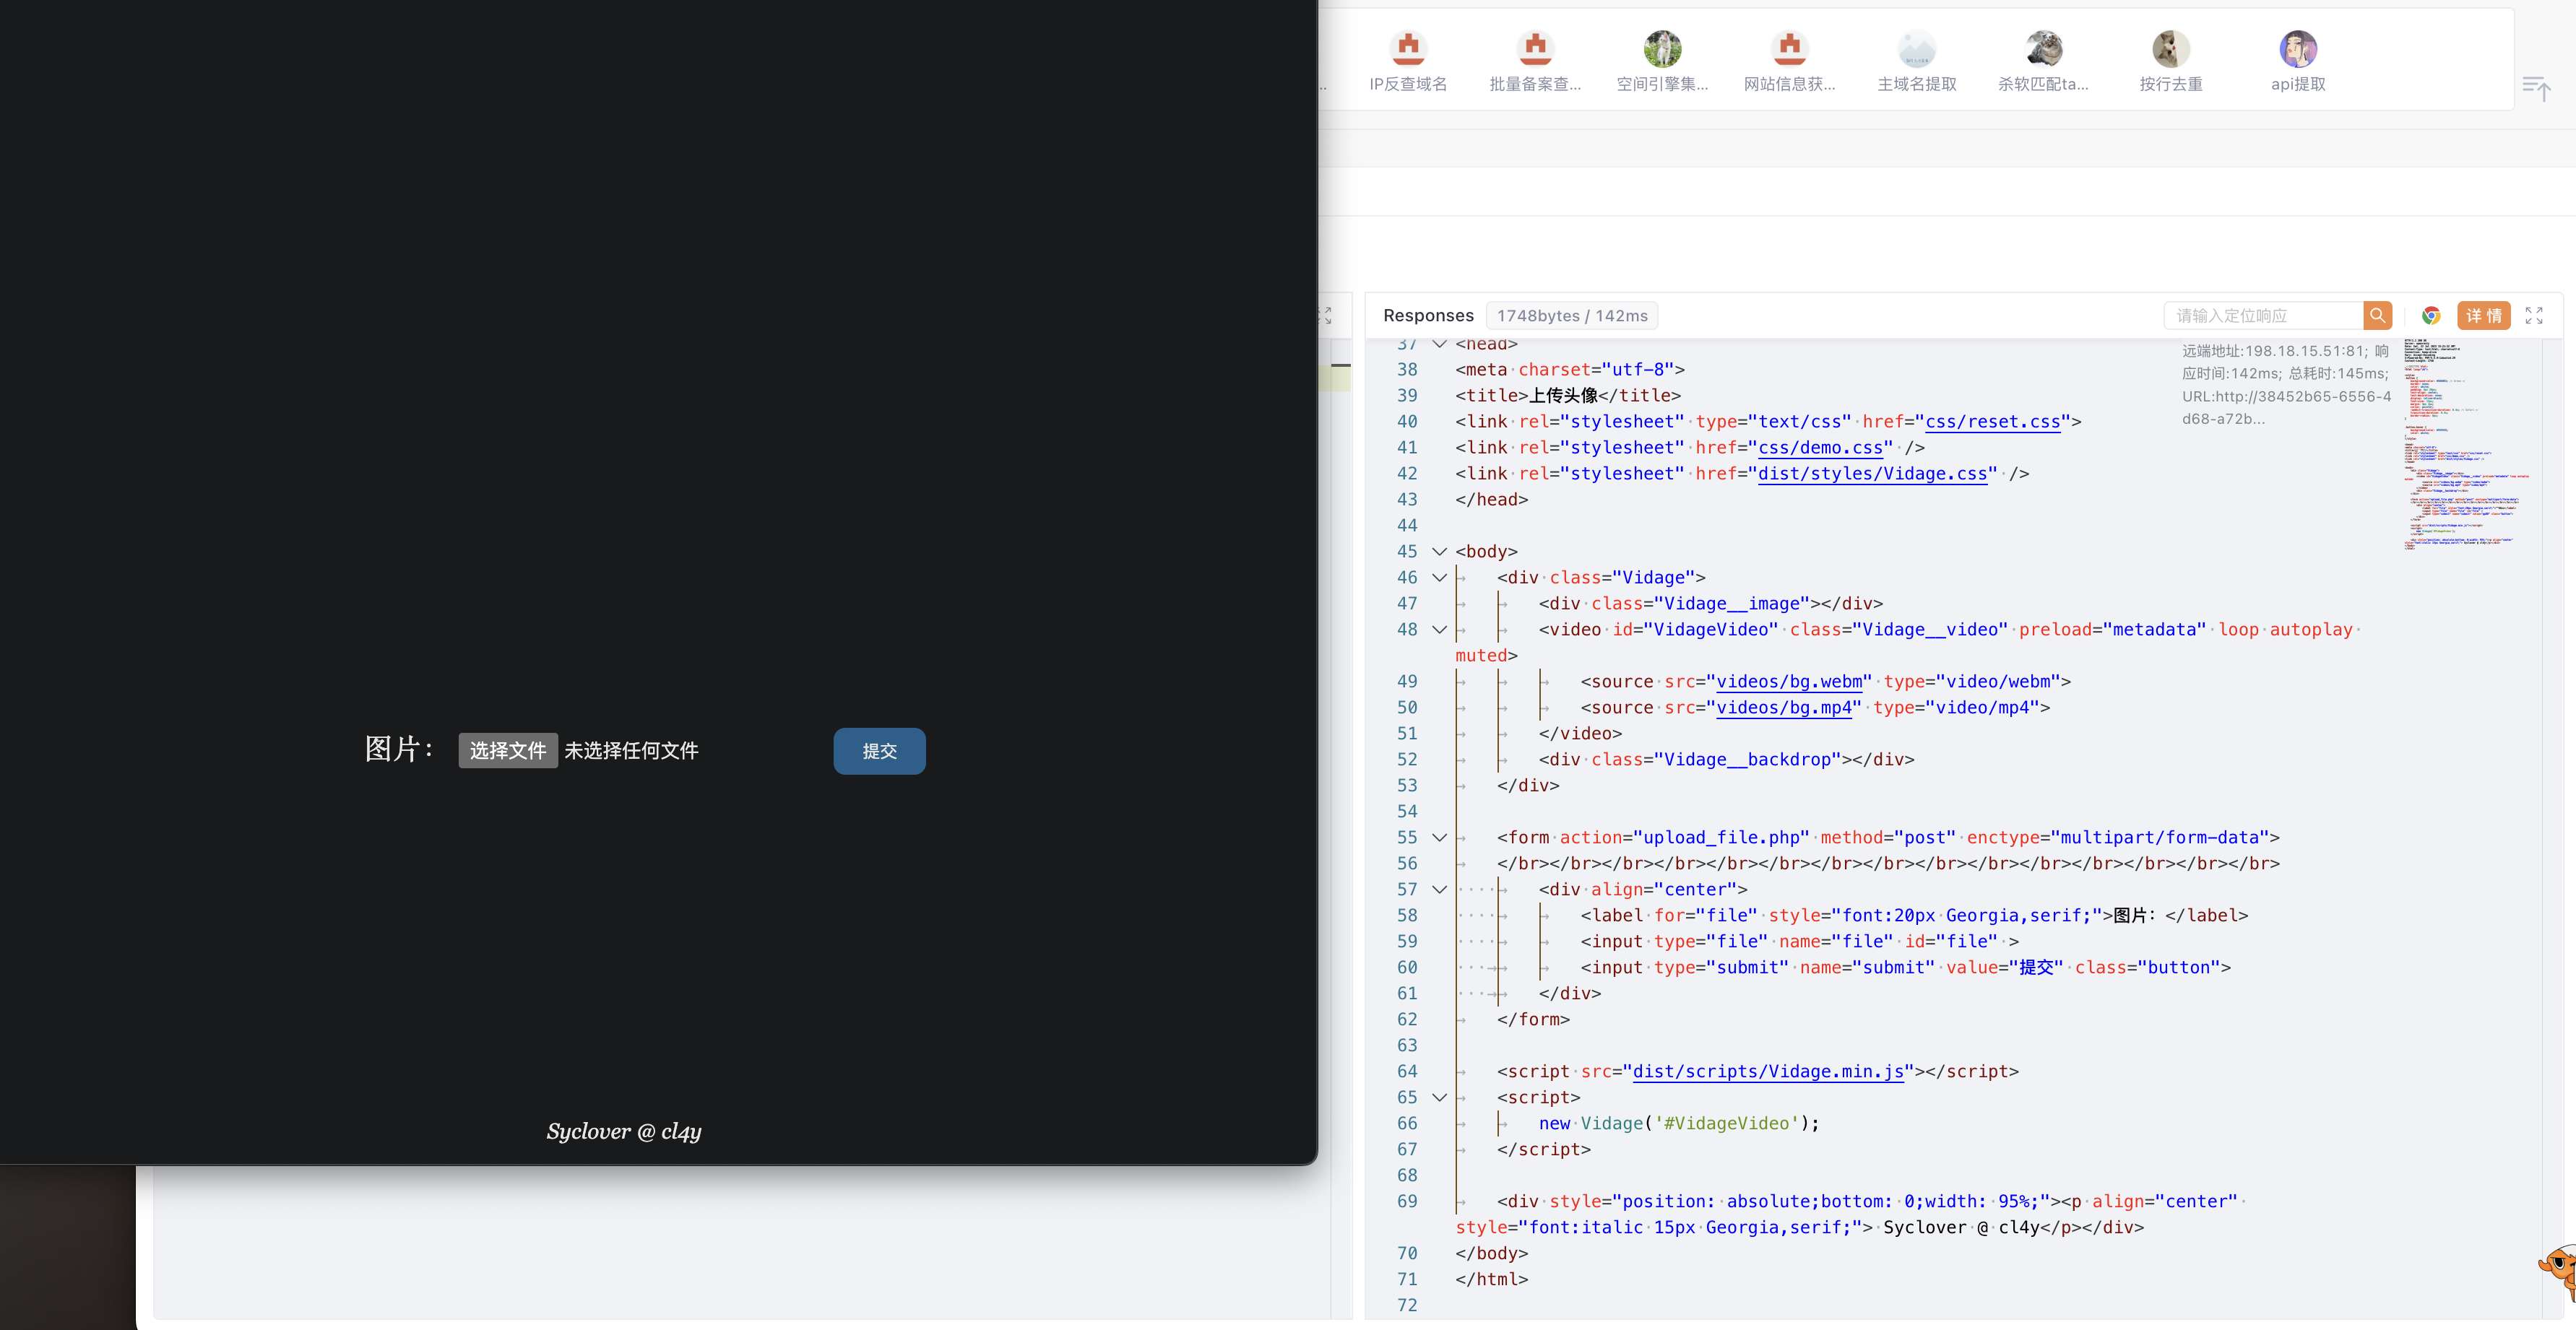The image size is (2576, 1330).
Task: Expand the Responses panel to fullscreen
Action: click(x=2534, y=316)
